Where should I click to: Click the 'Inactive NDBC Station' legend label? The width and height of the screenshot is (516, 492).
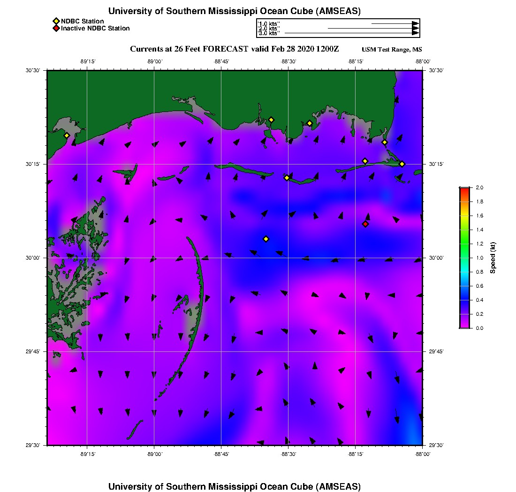pyautogui.click(x=95, y=29)
